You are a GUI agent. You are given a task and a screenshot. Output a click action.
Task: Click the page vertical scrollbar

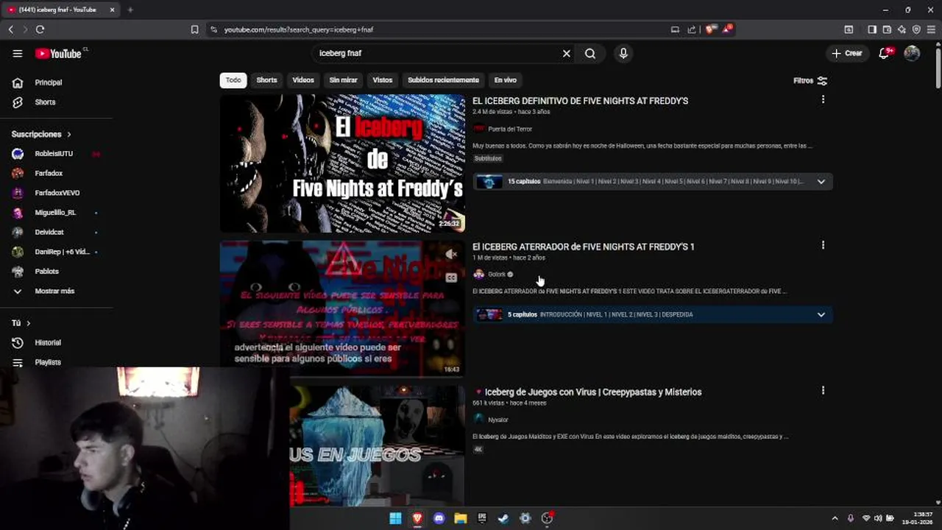937,70
